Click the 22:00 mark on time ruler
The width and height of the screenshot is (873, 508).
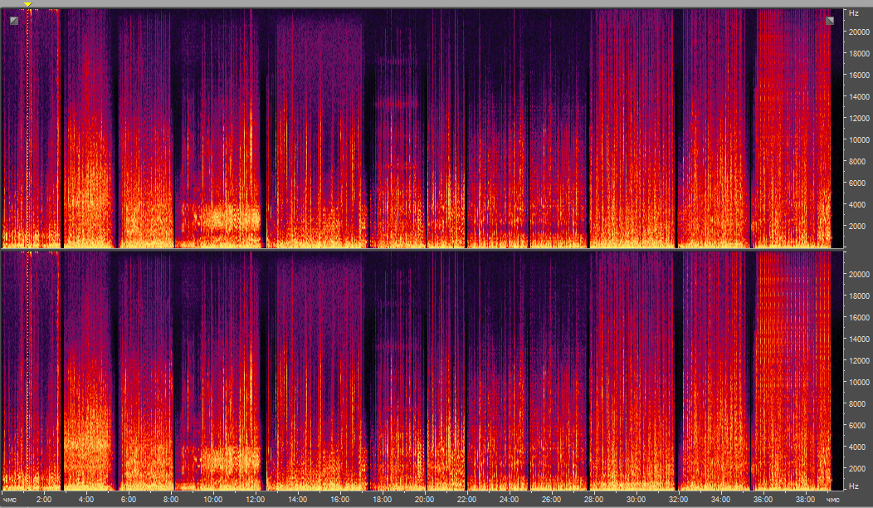click(466, 499)
